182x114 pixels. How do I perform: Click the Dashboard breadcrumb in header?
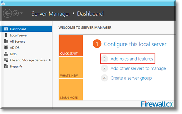point(90,14)
